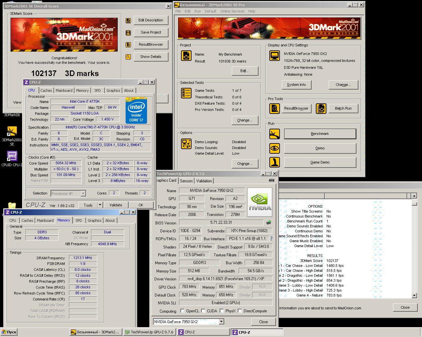
Task: Open Caches tab in lower CPU-Z window
Action: coord(27,220)
